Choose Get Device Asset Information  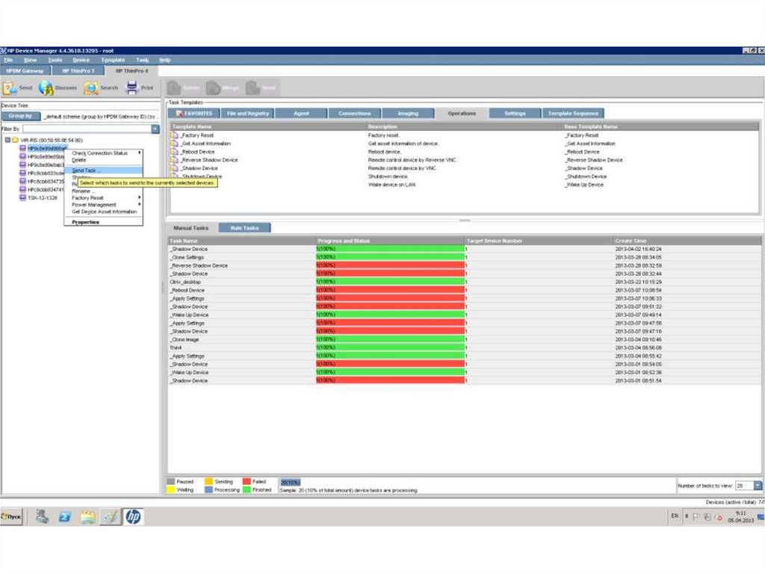(x=103, y=212)
